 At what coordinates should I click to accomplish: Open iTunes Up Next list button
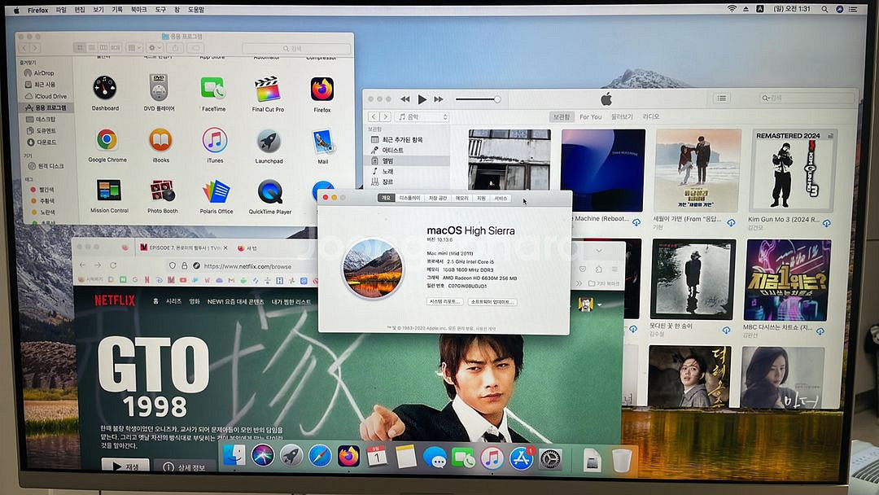pos(721,98)
